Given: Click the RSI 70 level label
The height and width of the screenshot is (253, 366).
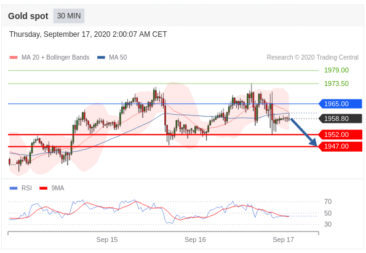Looking at the screenshot, I should (x=328, y=201).
